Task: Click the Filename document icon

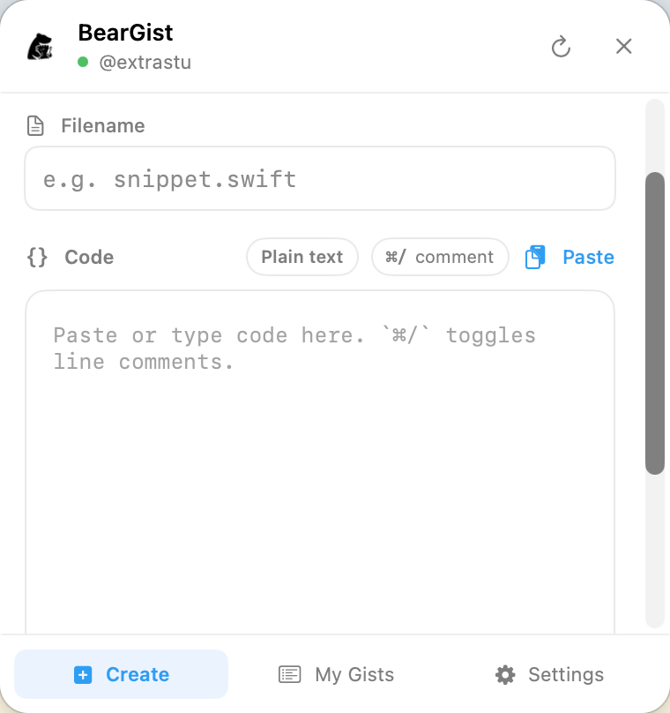Action: click(x=35, y=126)
